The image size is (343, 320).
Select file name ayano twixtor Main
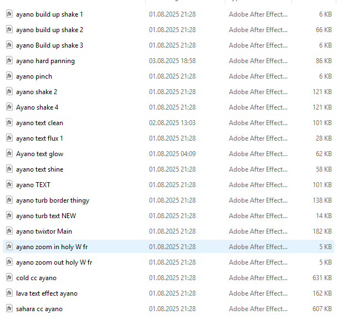pyautogui.click(x=44, y=231)
